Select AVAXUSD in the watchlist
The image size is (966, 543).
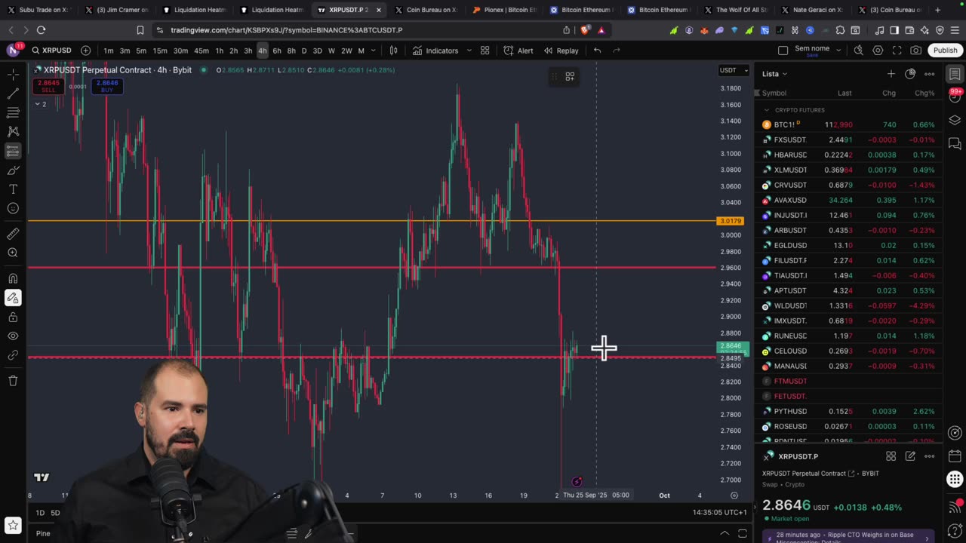[848, 200]
